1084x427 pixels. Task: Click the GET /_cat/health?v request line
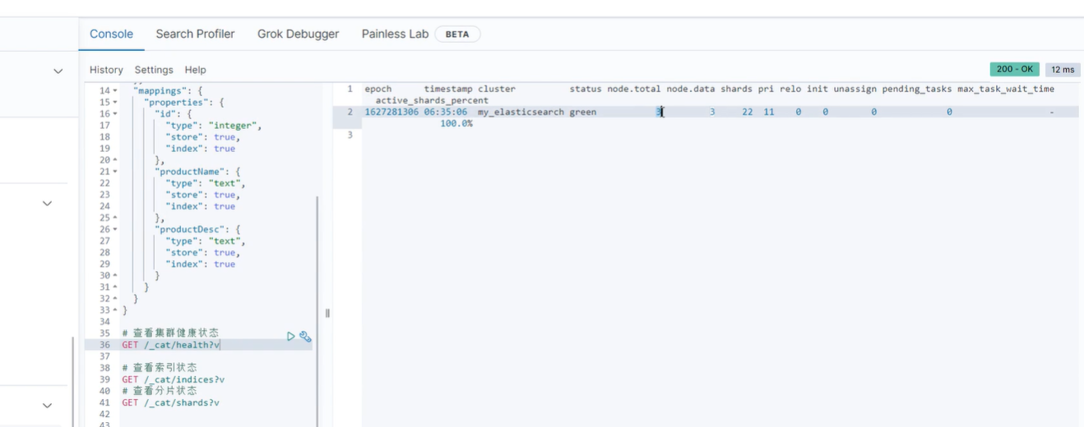171,345
